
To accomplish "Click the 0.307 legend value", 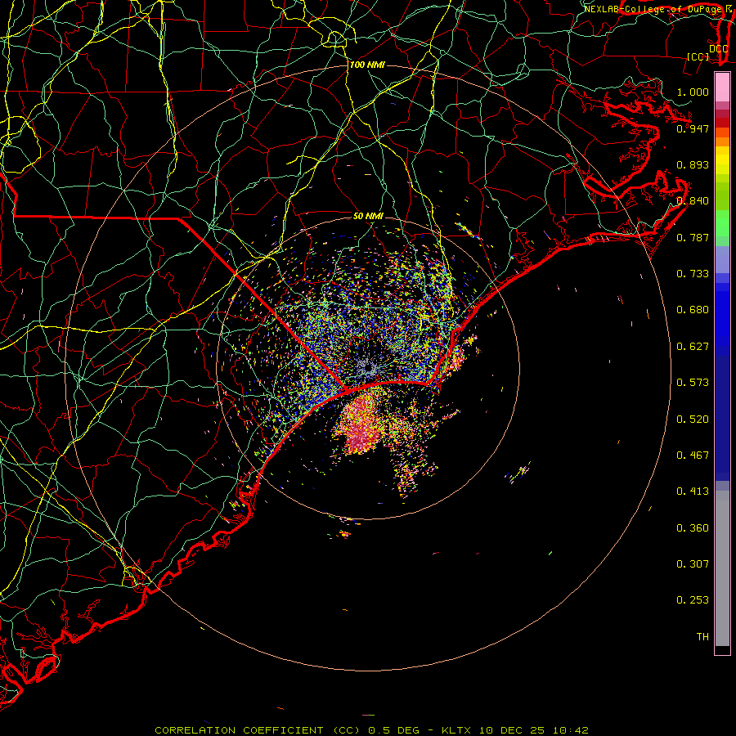I will [x=693, y=564].
